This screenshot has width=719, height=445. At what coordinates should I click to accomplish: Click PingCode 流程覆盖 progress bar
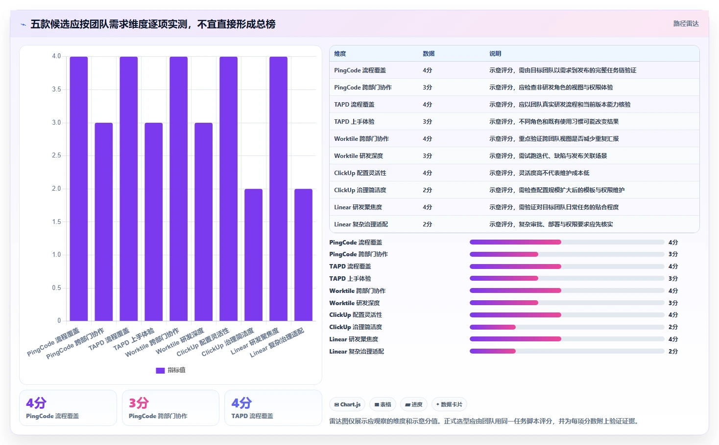click(x=567, y=242)
